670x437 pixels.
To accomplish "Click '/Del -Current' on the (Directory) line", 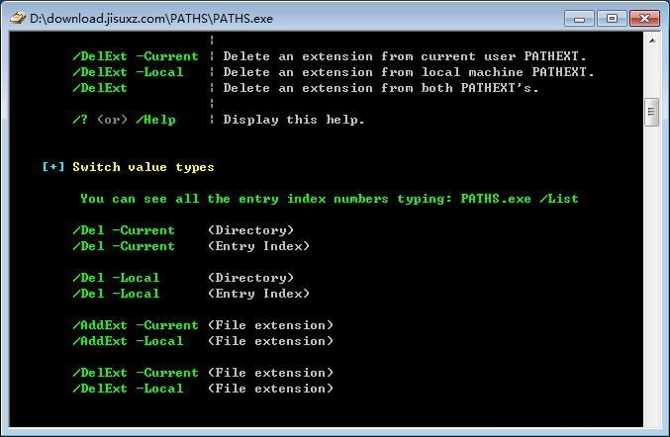I will pyautogui.click(x=124, y=230).
